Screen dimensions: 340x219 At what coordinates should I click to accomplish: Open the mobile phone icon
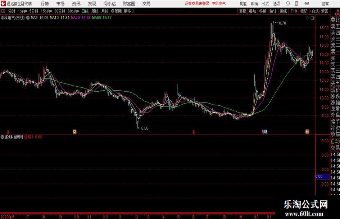296,4
